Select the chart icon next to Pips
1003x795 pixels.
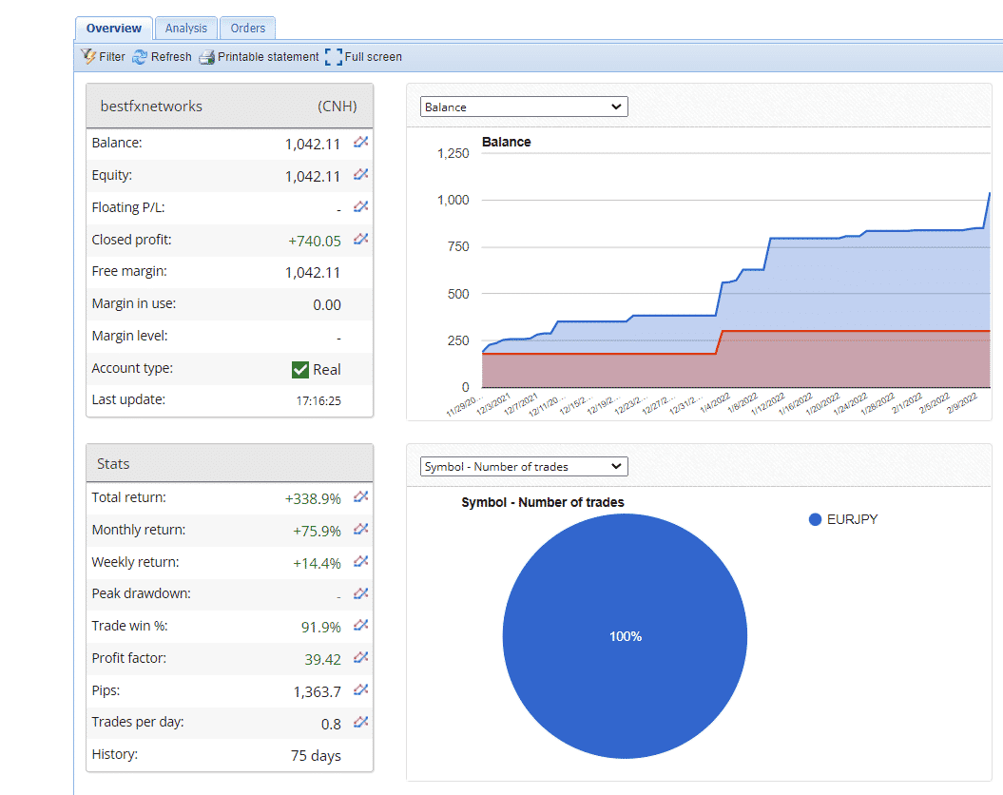pyautogui.click(x=360, y=690)
